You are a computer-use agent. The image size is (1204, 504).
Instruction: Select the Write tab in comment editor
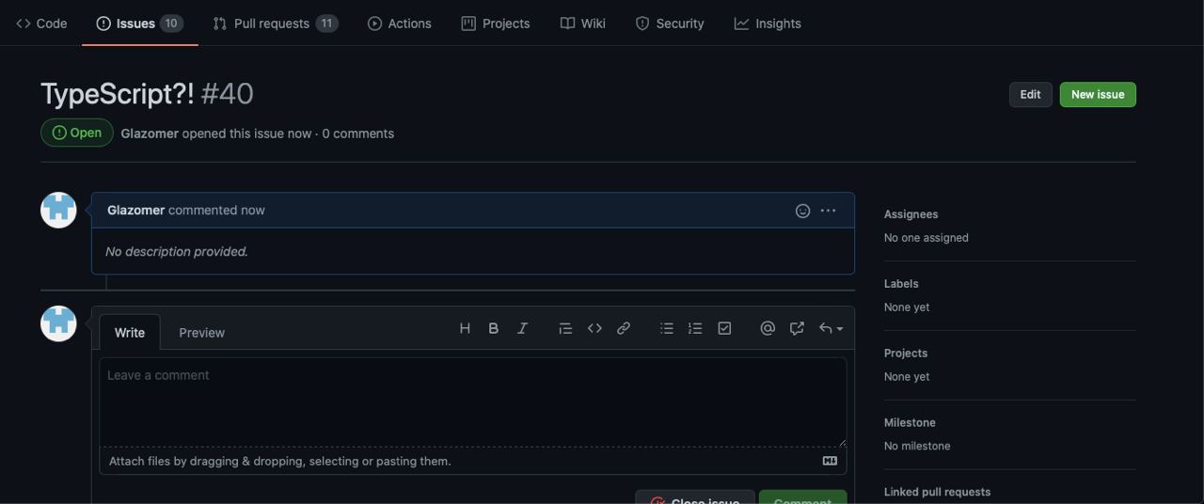(130, 333)
